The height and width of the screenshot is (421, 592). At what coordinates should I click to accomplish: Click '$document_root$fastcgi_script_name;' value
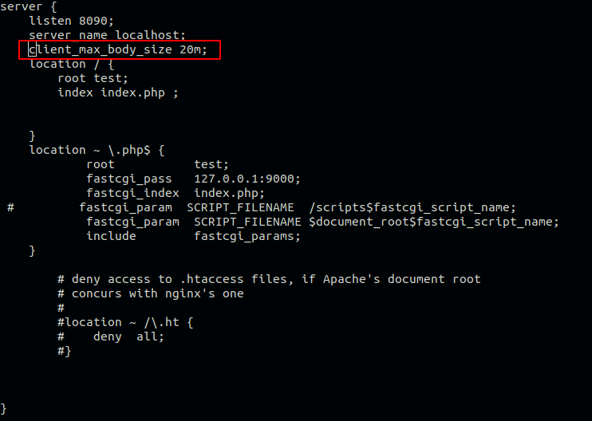tap(433, 222)
